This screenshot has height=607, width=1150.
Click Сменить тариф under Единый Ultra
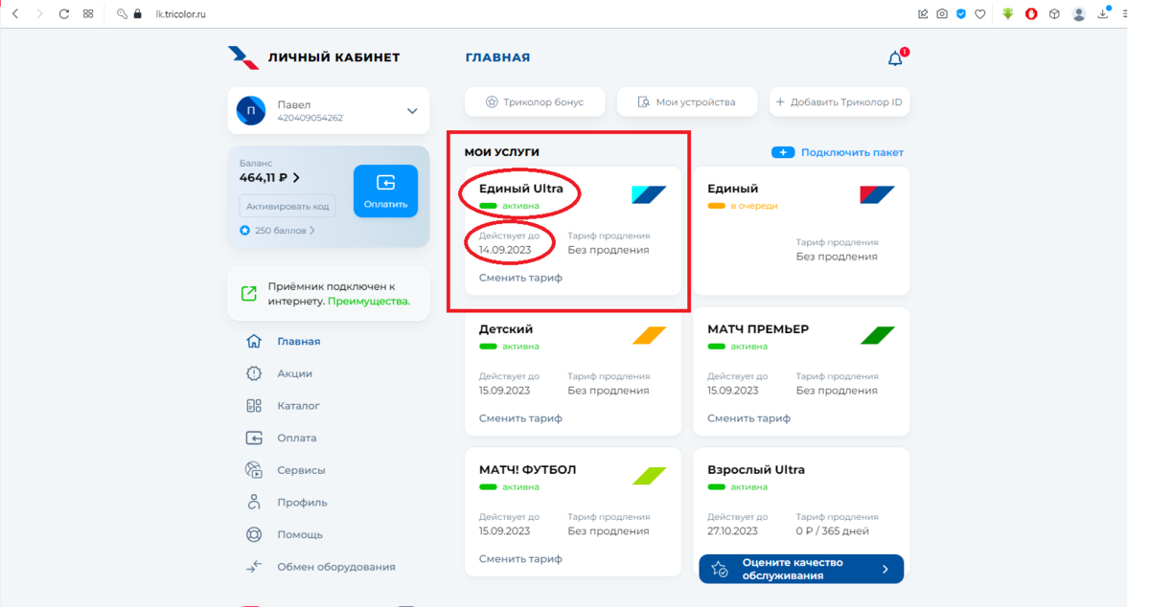pos(520,278)
